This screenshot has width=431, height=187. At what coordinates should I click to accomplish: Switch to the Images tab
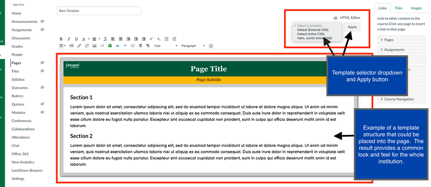(416, 8)
